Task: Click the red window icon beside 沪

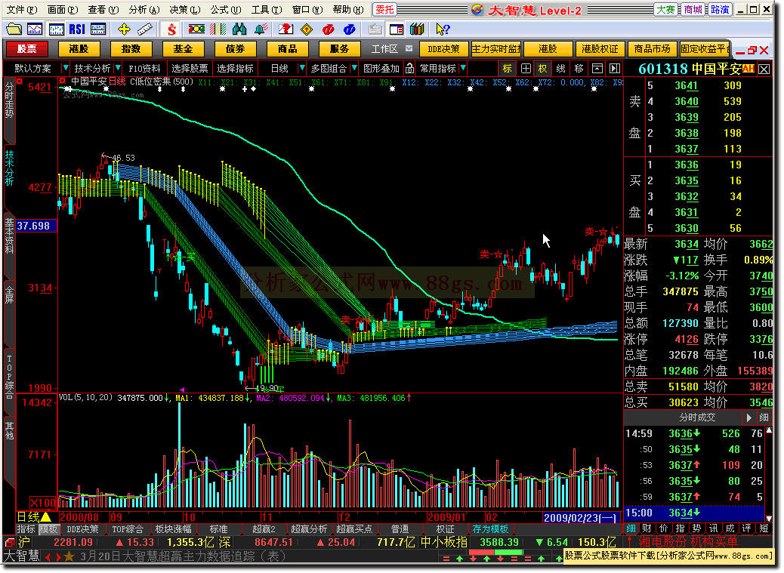Action: (x=10, y=543)
